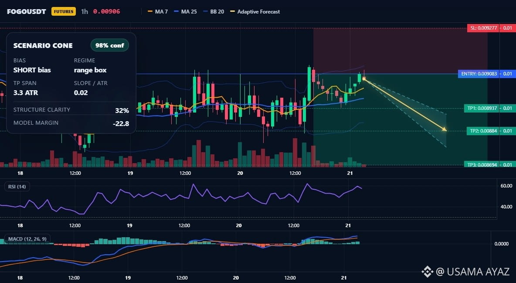Click the forecast start dot on last candle
Screen dimensions: 516x283
(364, 79)
